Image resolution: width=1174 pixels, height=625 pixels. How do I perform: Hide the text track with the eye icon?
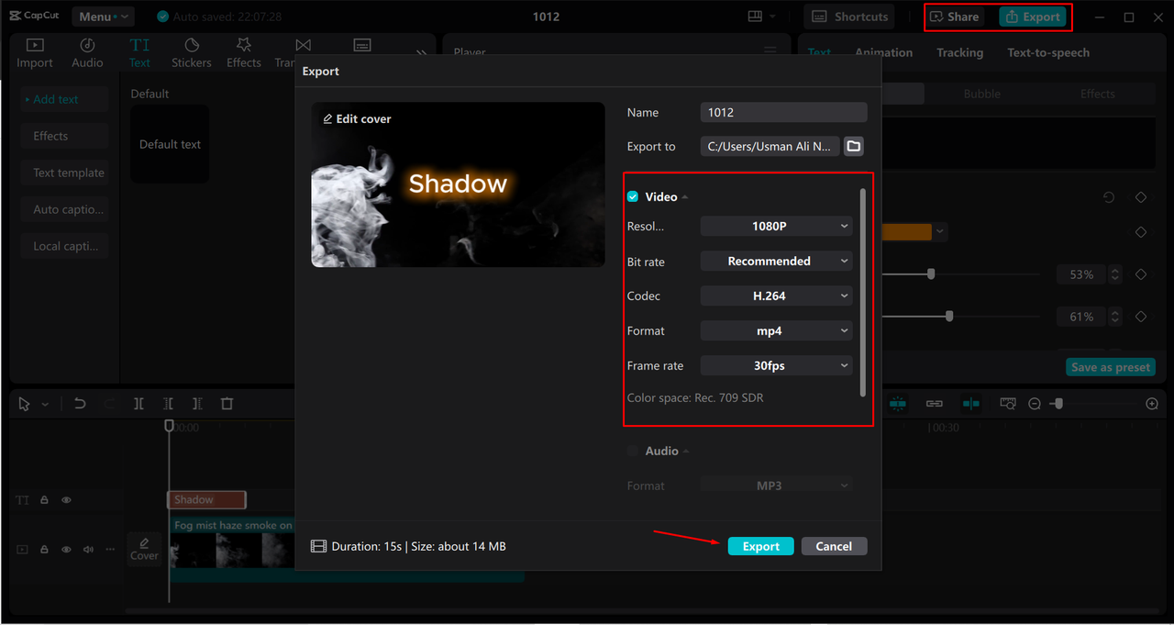pyautogui.click(x=66, y=500)
